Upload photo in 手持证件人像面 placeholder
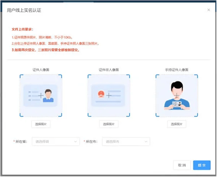 [177, 95]
